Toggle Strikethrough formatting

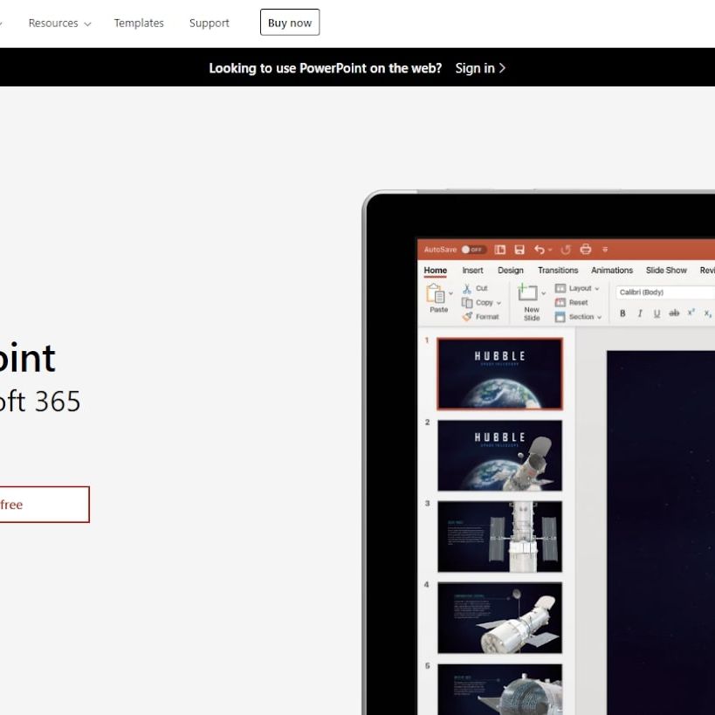pos(674,313)
